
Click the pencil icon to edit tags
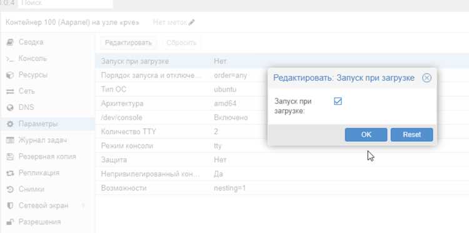point(191,22)
